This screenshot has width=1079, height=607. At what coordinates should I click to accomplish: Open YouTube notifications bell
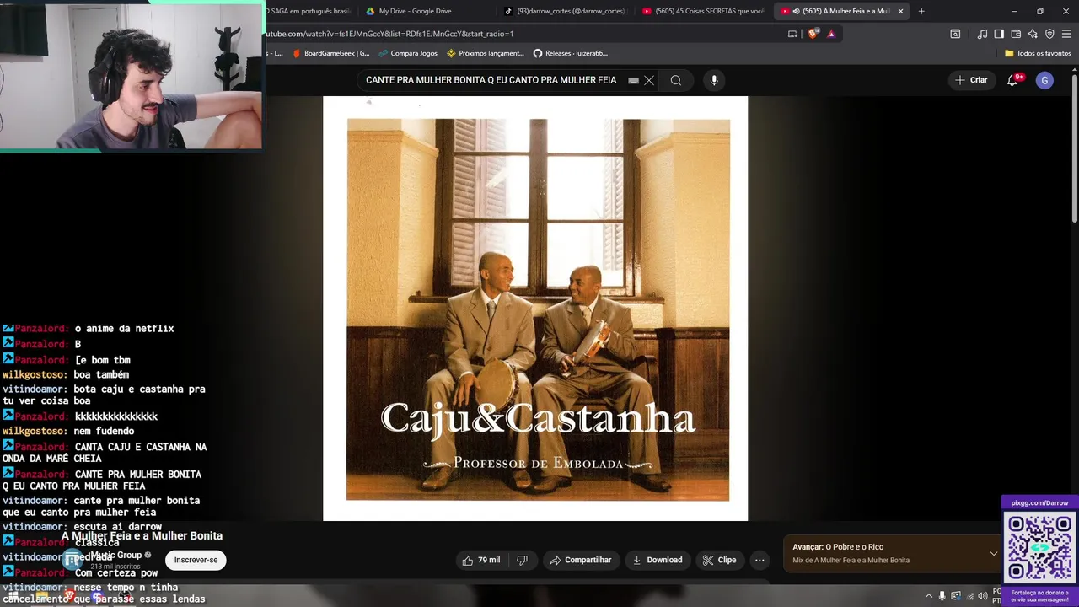(x=1012, y=80)
